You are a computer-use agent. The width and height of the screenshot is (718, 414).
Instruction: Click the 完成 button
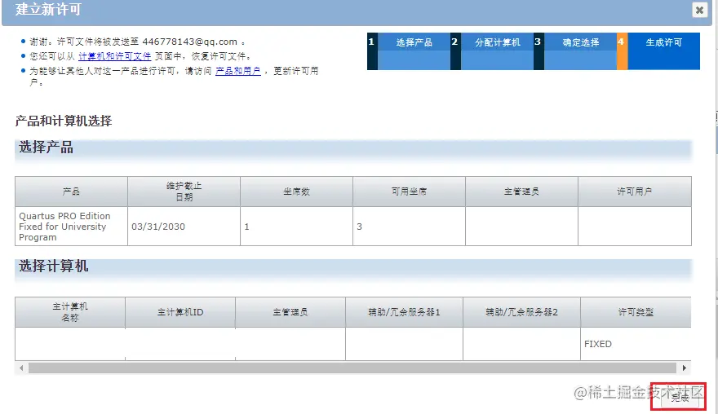pyautogui.click(x=680, y=398)
